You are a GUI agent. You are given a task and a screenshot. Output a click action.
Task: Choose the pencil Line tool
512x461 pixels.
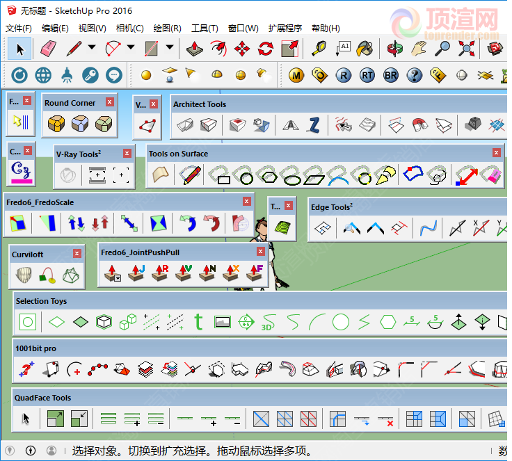coord(74,49)
